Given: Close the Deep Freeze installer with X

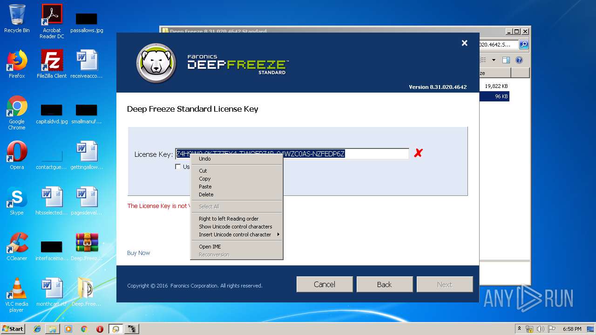Looking at the screenshot, I should click(x=464, y=43).
